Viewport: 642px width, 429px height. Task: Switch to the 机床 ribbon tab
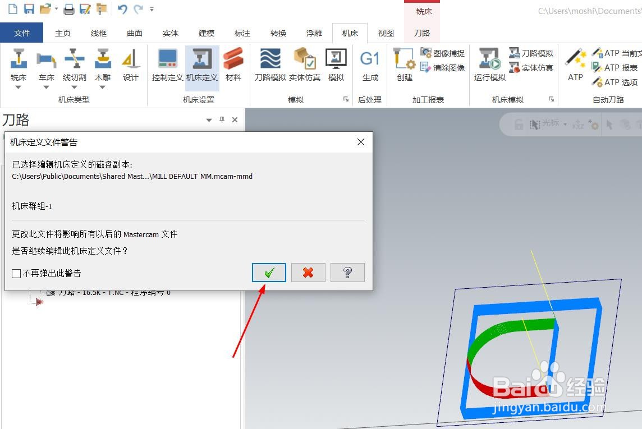(x=350, y=33)
